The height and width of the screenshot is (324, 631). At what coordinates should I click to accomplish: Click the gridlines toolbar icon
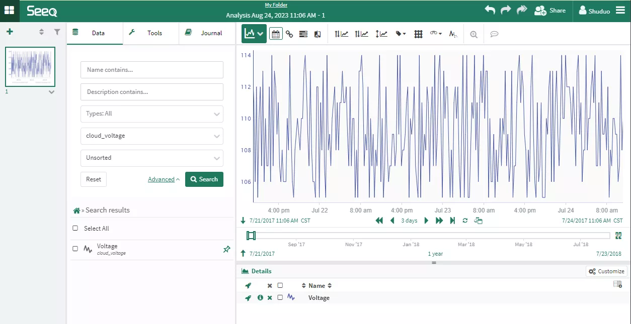[418, 34]
